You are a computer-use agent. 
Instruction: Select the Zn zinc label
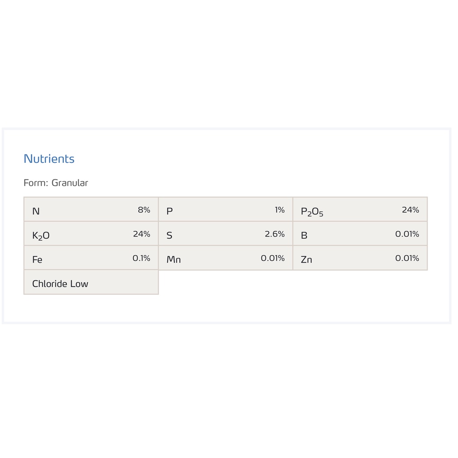[x=306, y=260]
